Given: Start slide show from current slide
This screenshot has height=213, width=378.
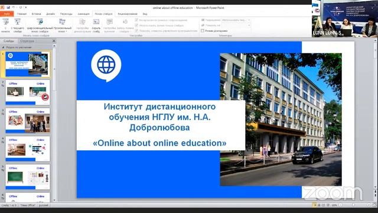Looking at the screenshot, I should (x=17, y=26).
